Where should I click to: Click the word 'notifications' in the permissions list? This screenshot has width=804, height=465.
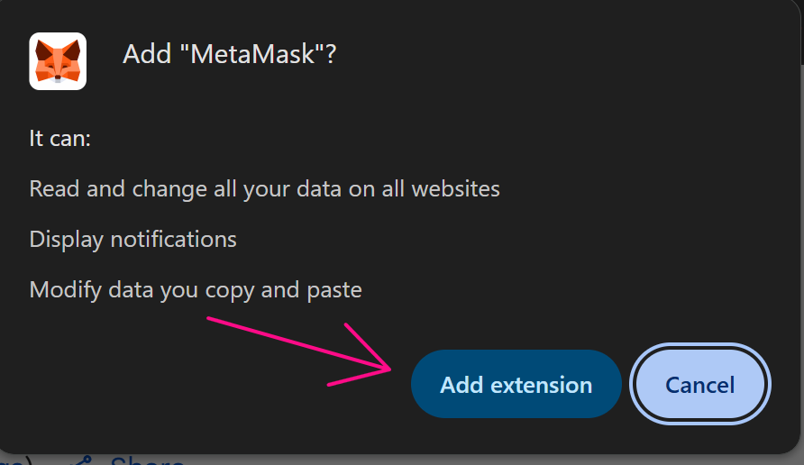[x=173, y=240]
